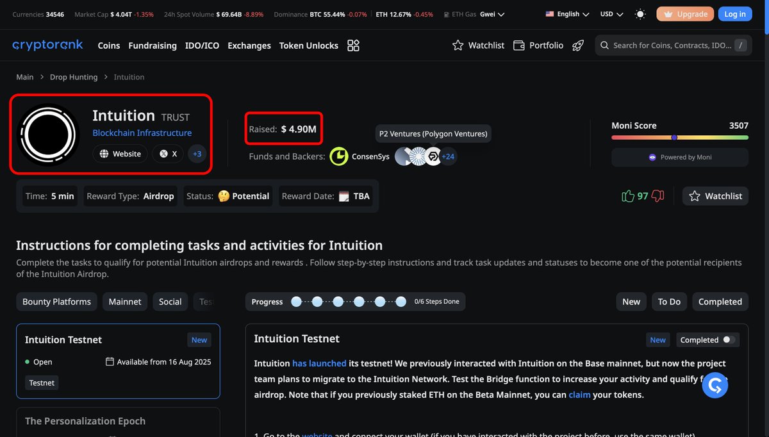This screenshot has width=769, height=437.
Task: Click the Reward Date TBA badge
Action: pyautogui.click(x=326, y=196)
